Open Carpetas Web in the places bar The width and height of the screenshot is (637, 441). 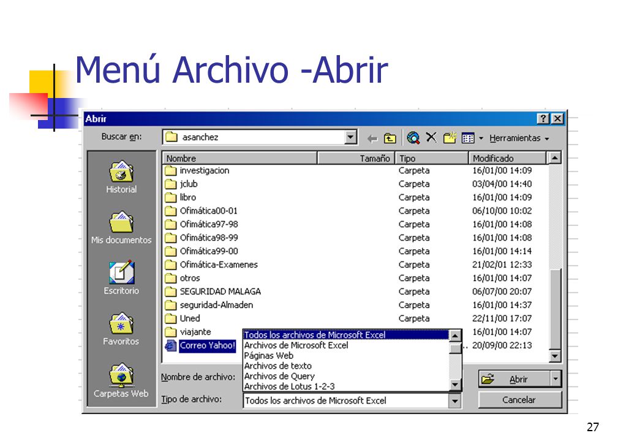(x=121, y=380)
